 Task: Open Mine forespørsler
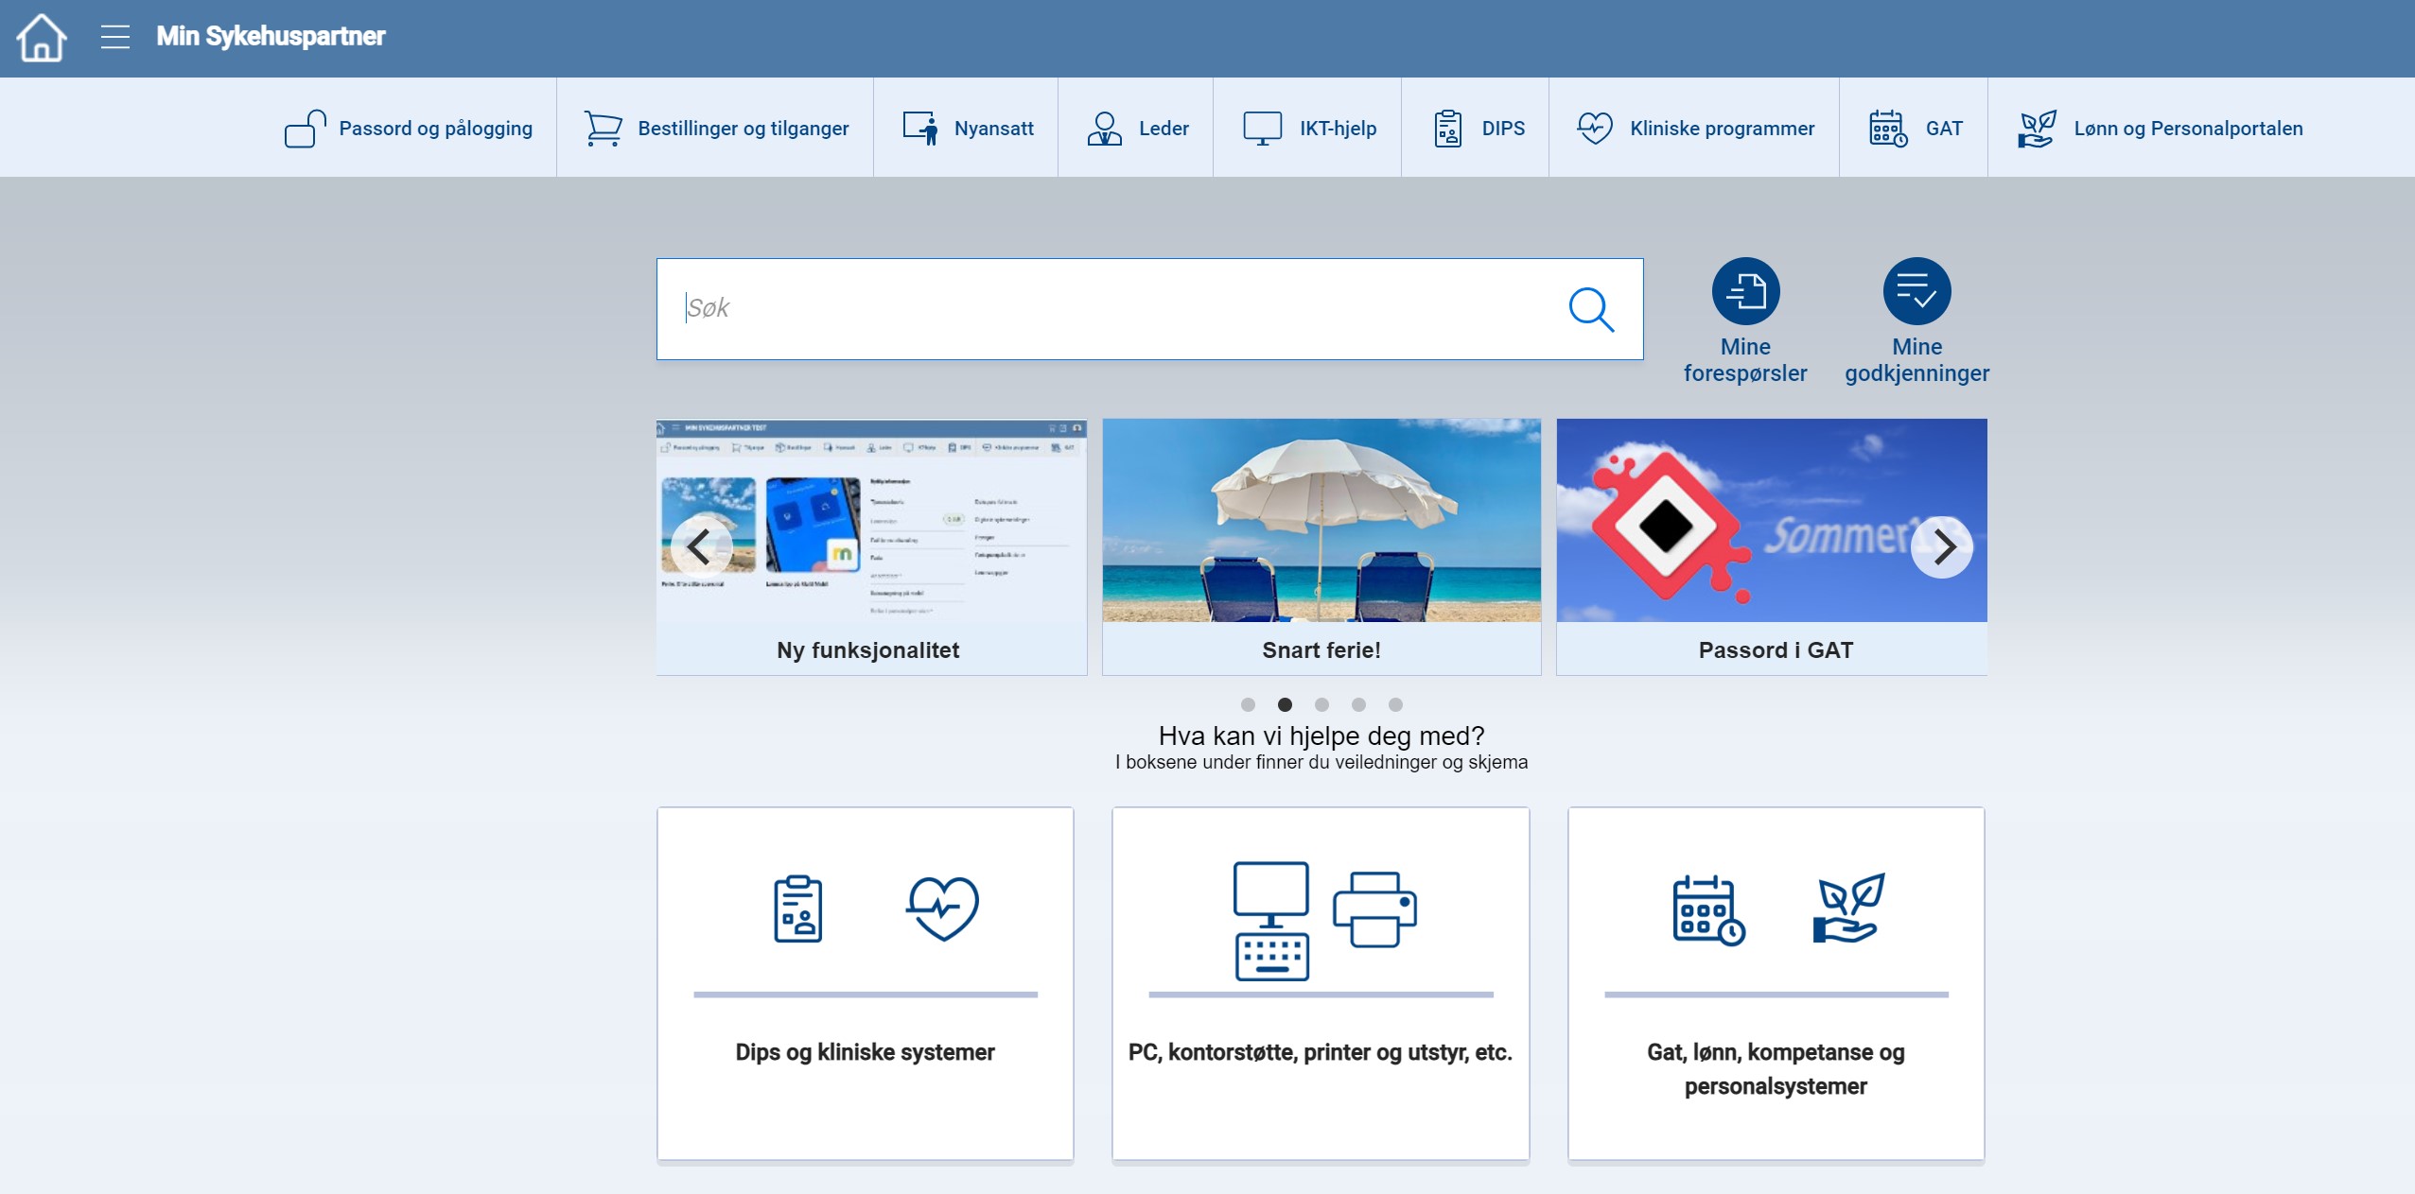point(1744,292)
